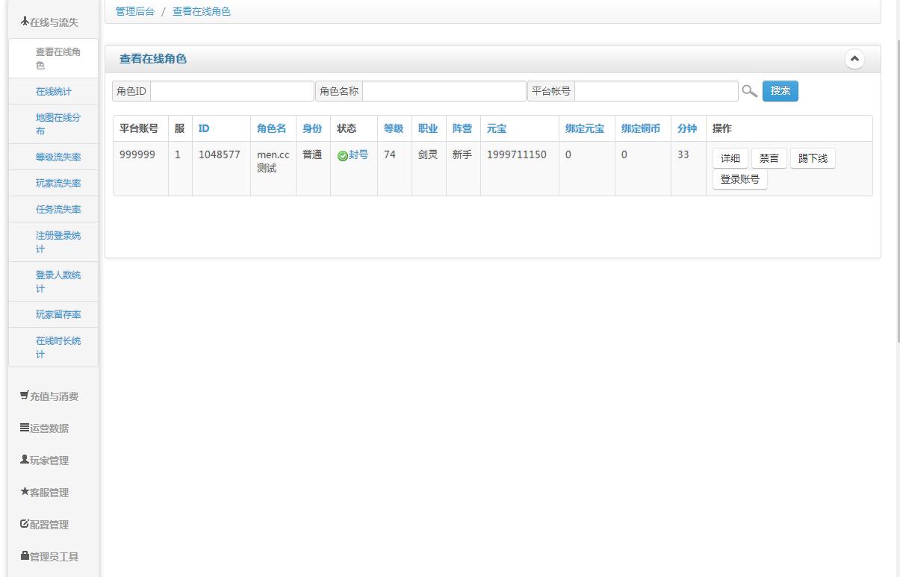Click the 详细 button for men.cc测试
Image resolution: width=900 pixels, height=577 pixels.
[730, 158]
